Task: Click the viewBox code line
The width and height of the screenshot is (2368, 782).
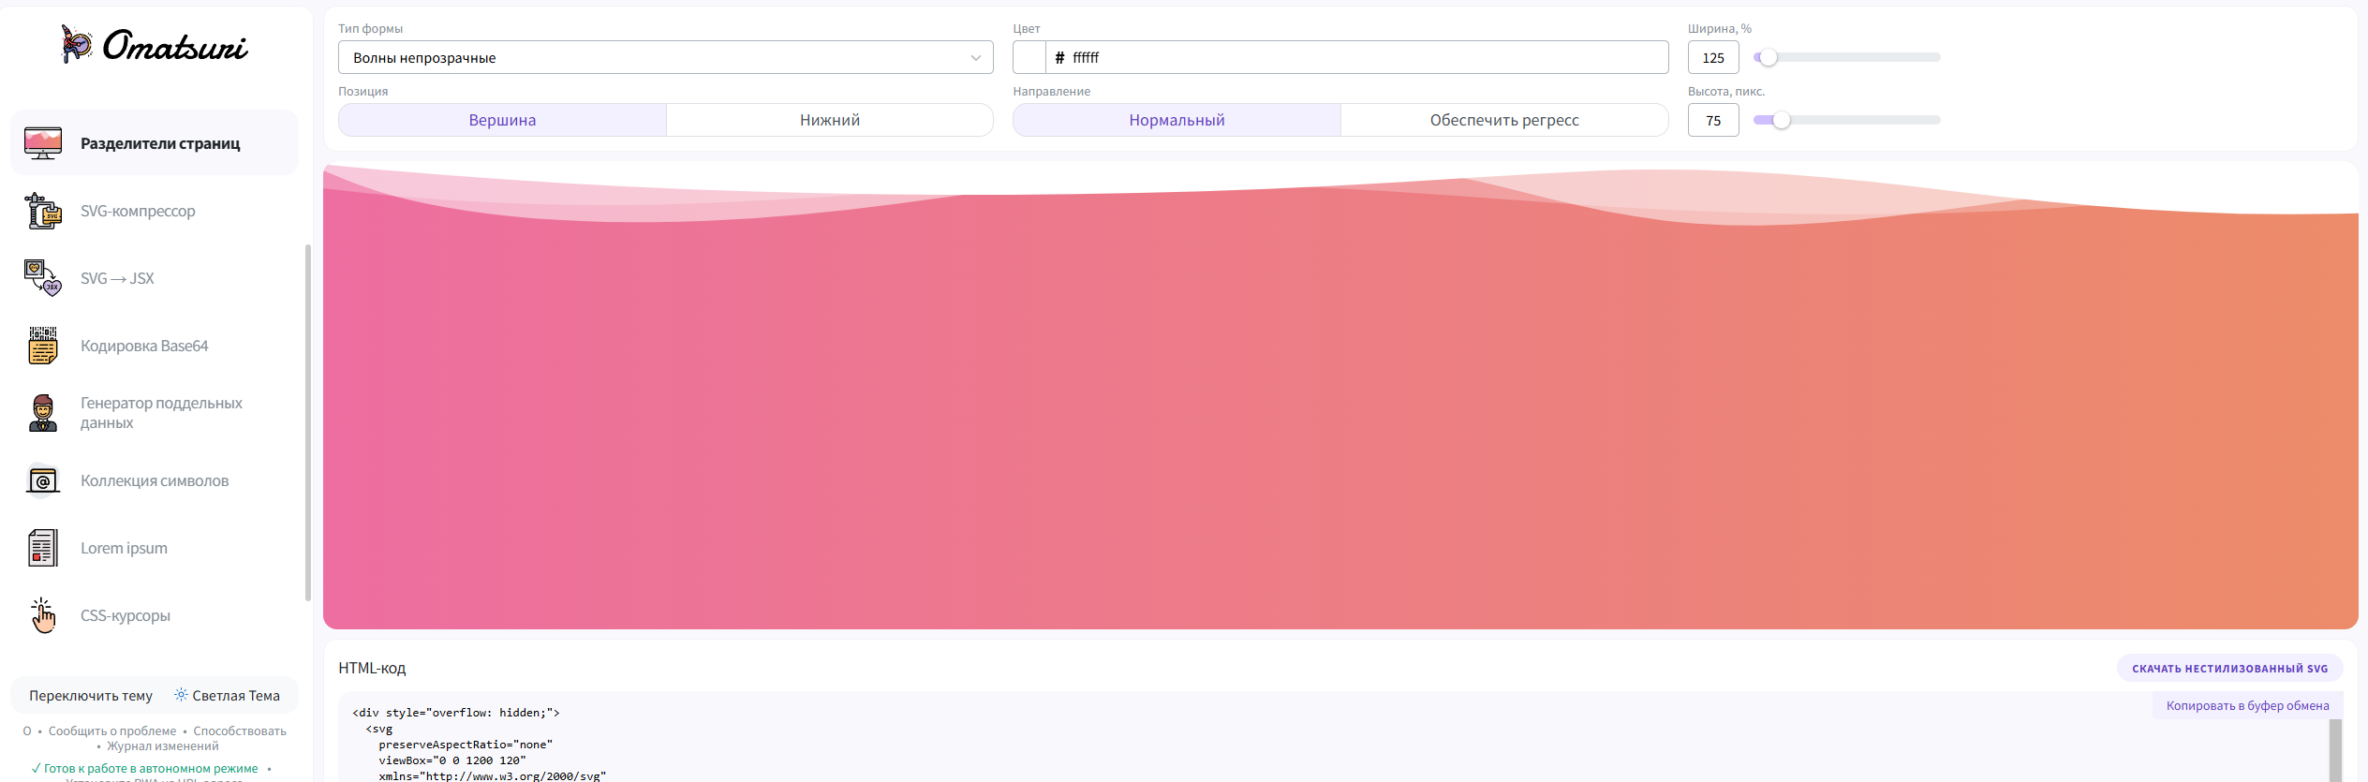Action: (x=452, y=760)
